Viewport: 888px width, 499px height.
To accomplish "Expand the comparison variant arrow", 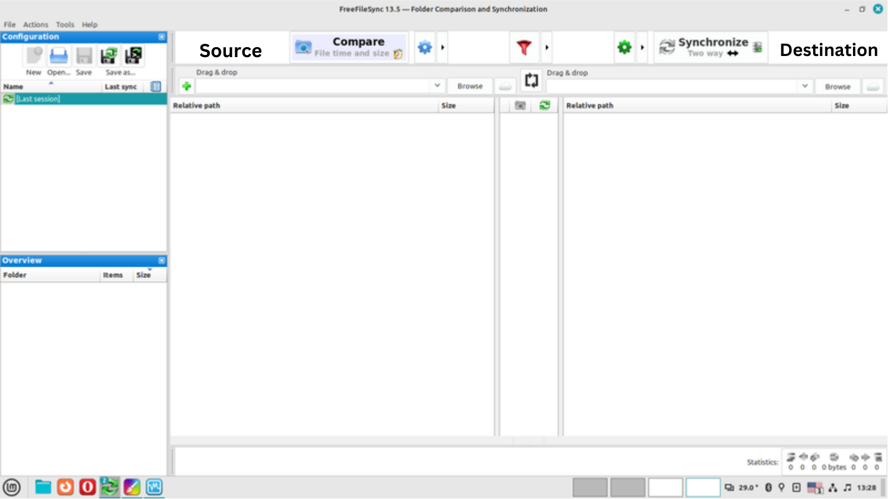I will [442, 48].
